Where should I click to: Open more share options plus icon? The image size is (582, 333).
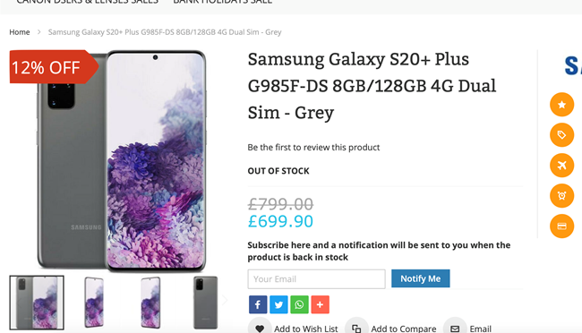click(x=320, y=304)
